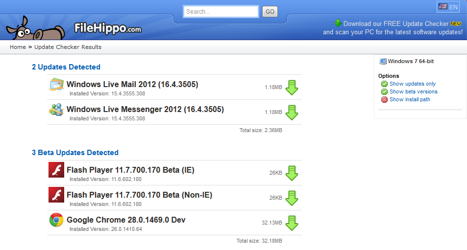Image resolution: width=467 pixels, height=250 pixels.
Task: Click the FileHippo.com site title
Action: click(x=107, y=28)
